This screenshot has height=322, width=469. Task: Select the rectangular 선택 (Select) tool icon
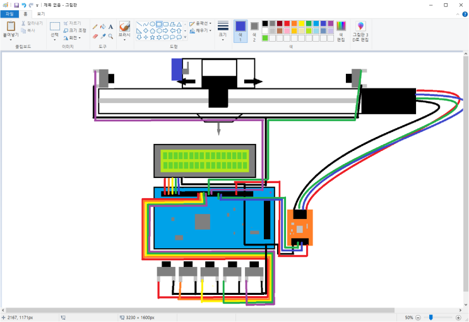pyautogui.click(x=55, y=27)
